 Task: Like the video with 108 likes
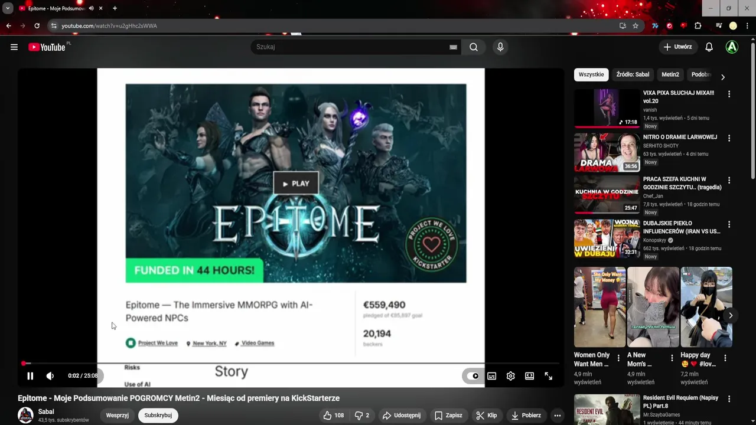pyautogui.click(x=333, y=416)
